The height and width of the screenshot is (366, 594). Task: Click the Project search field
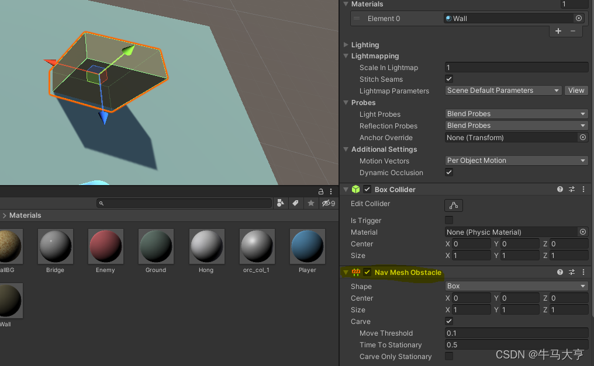(184, 203)
